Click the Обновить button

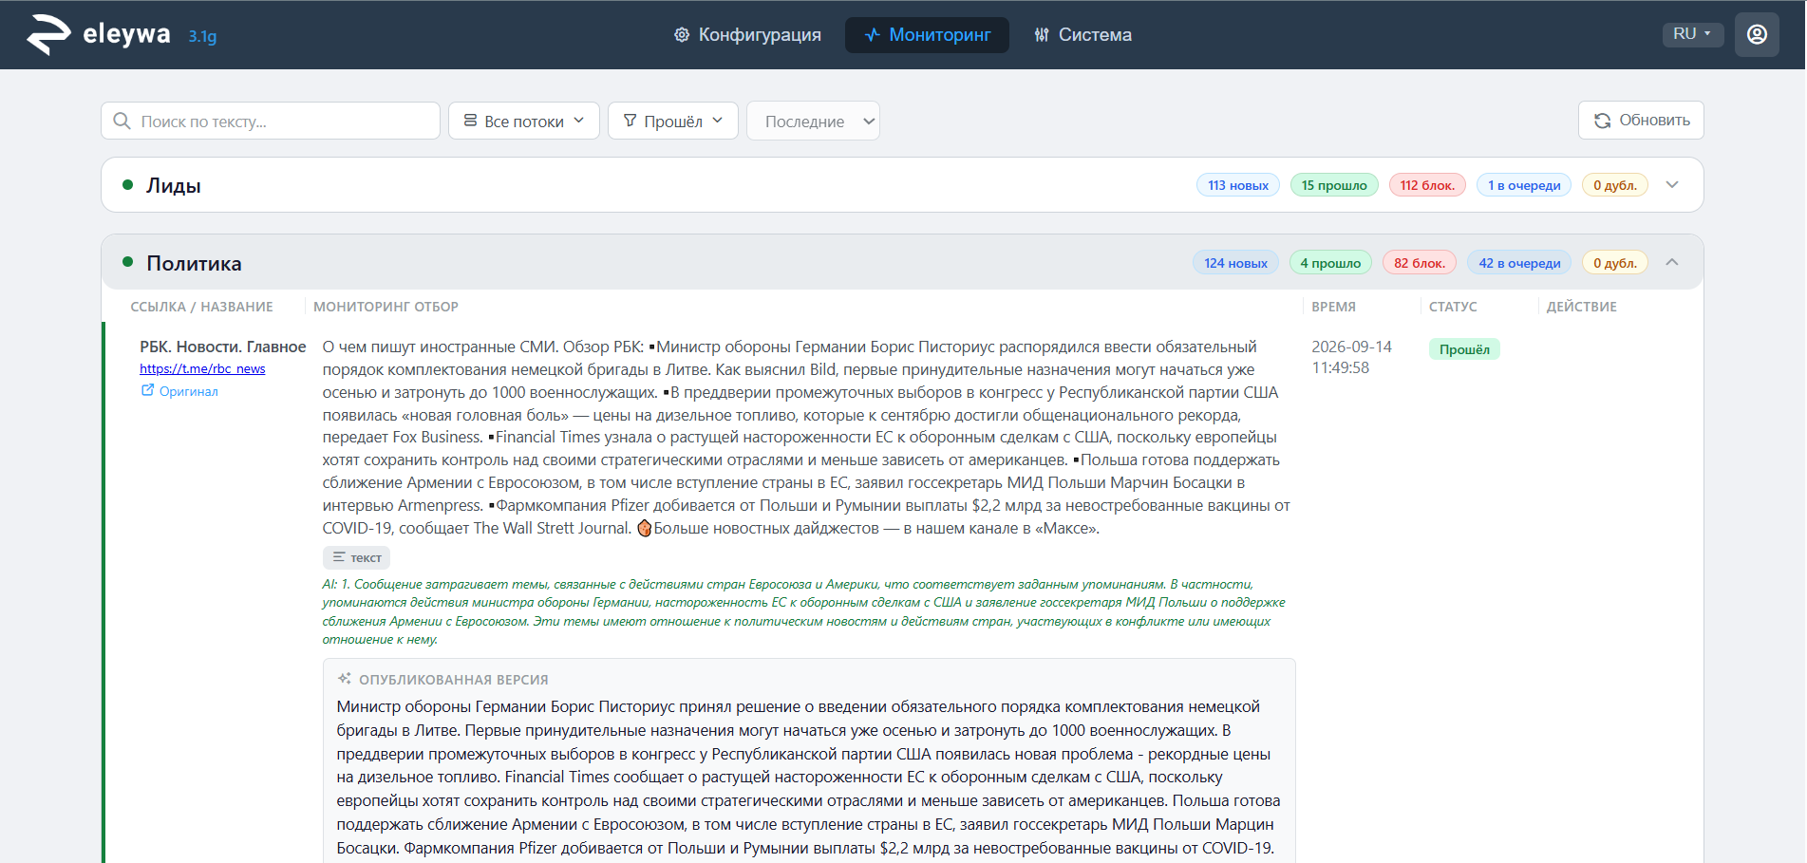(x=1641, y=121)
